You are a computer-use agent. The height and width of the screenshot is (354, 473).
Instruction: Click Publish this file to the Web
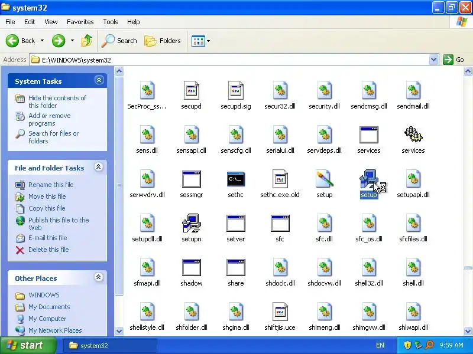tap(59, 224)
